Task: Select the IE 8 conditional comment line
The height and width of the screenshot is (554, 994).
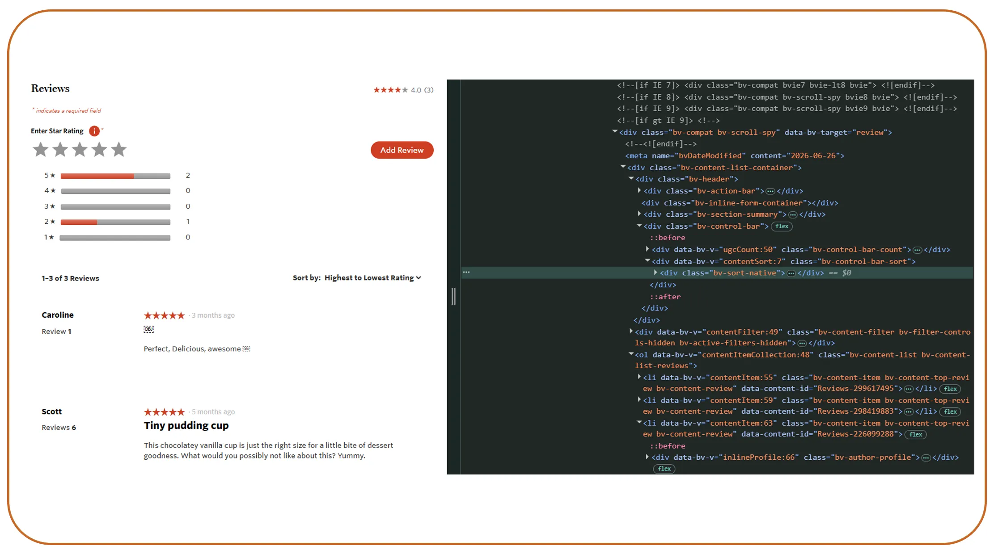Action: click(x=787, y=97)
